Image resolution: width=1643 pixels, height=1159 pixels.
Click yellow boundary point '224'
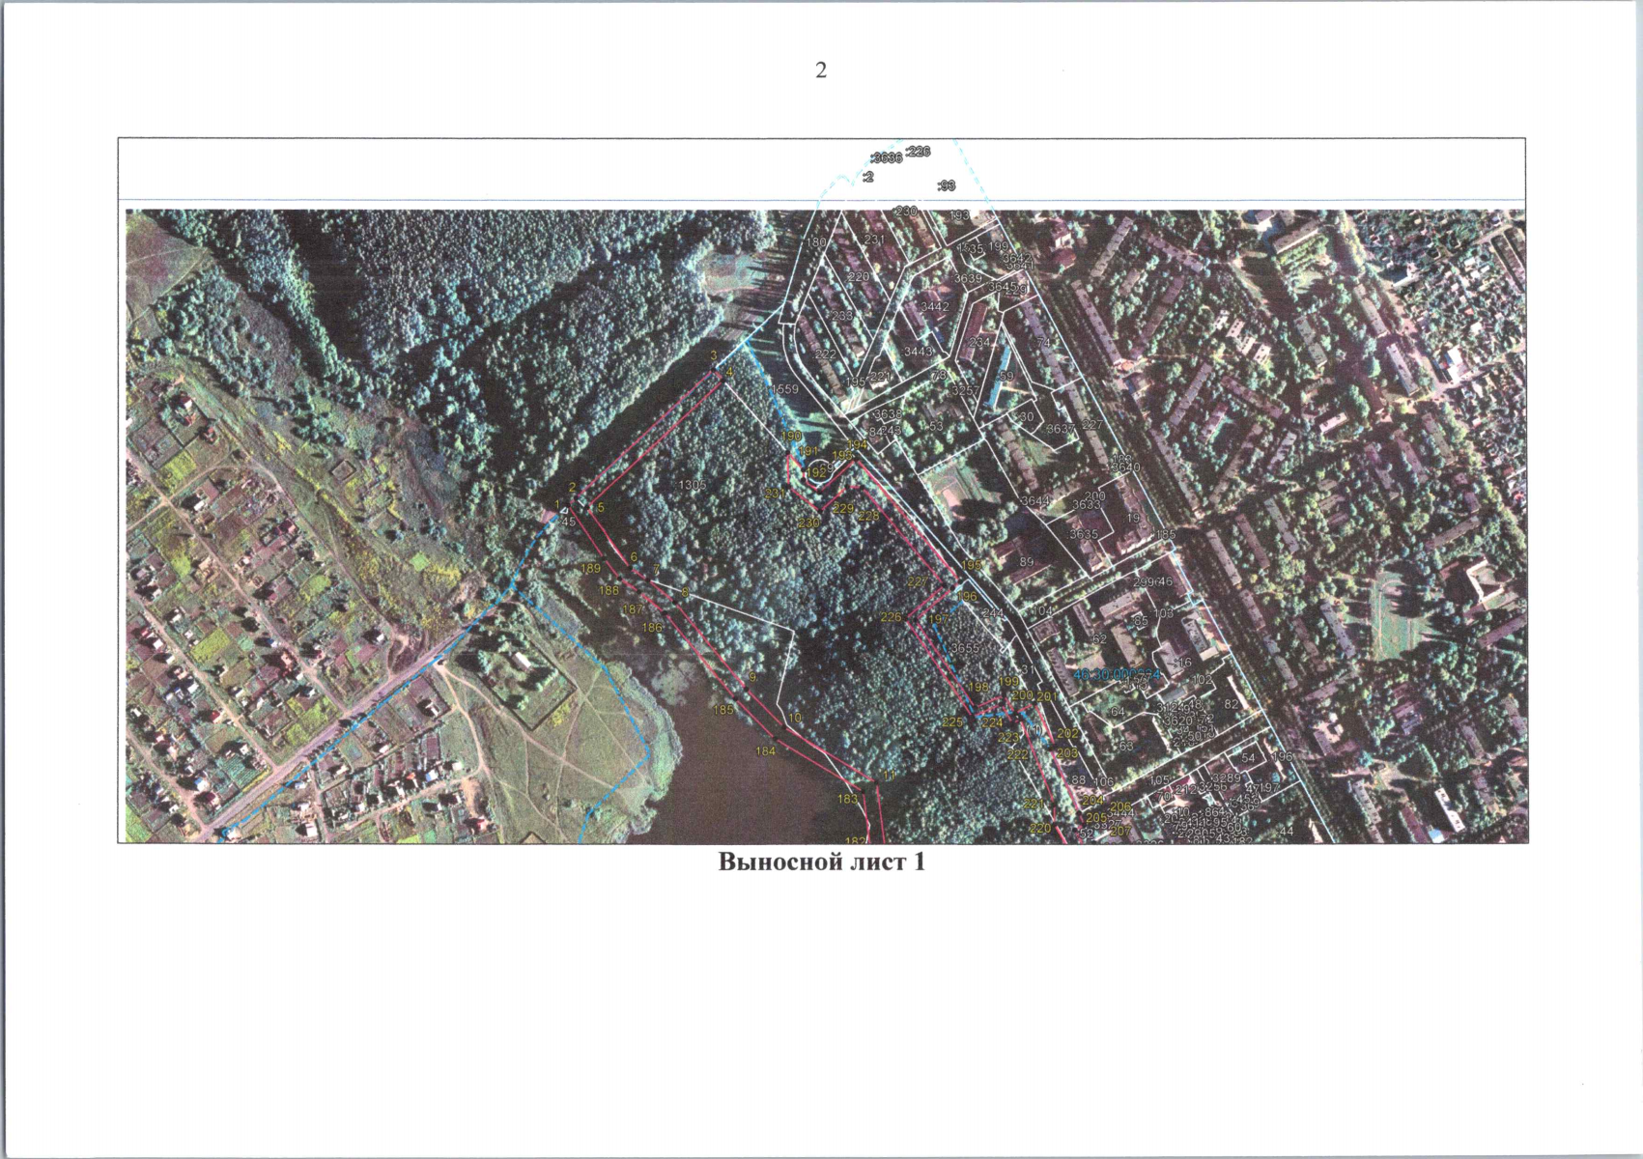(992, 721)
